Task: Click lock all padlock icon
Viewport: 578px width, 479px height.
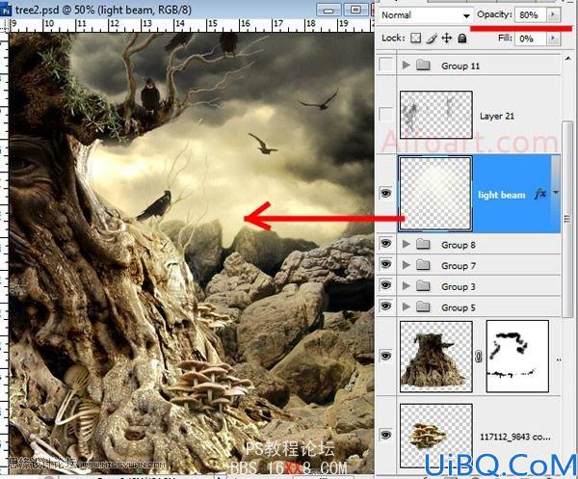Action: coord(461,38)
